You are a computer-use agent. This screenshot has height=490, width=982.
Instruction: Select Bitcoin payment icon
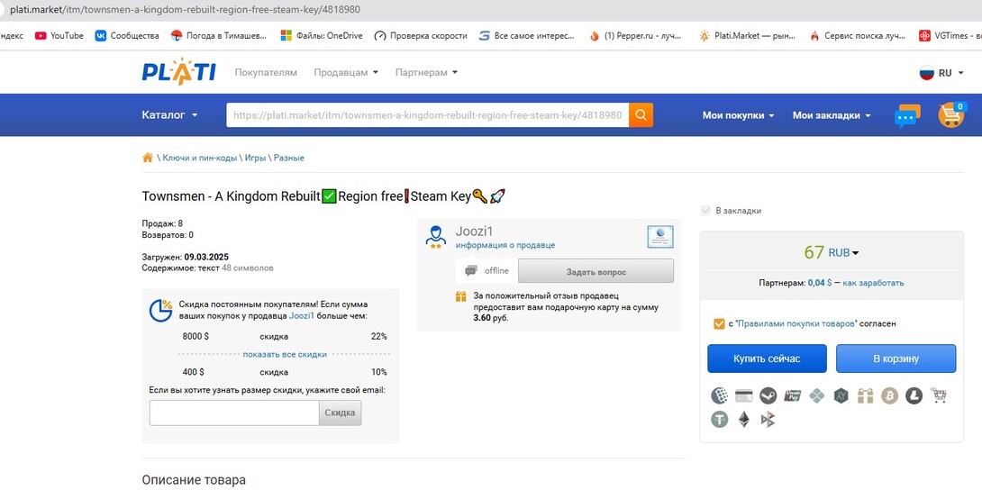[890, 395]
